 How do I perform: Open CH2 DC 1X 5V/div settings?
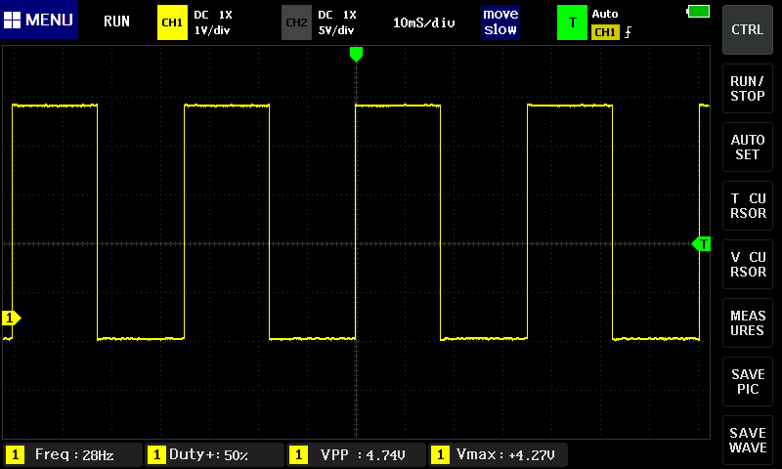click(x=337, y=22)
